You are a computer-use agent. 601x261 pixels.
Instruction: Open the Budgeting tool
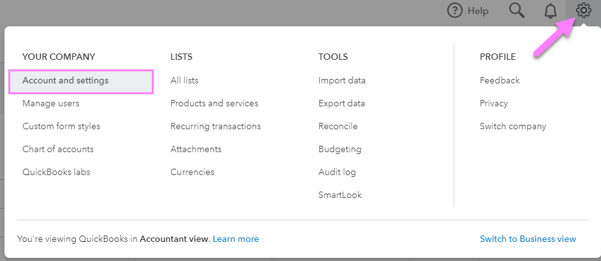tap(340, 149)
